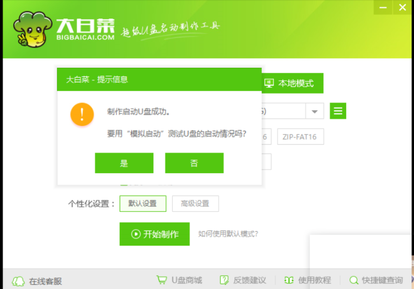Start creation with 开始制作 button
The height and width of the screenshot is (289, 414).
154,234
